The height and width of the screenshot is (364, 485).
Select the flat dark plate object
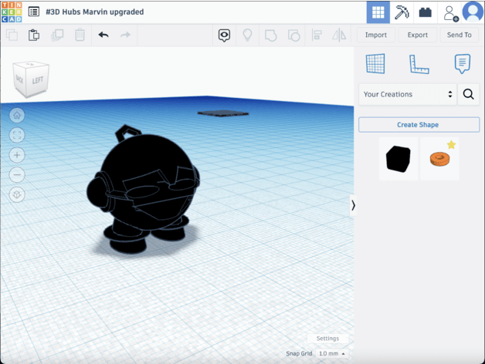point(223,113)
